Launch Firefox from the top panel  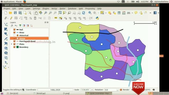click(x=25, y=2)
